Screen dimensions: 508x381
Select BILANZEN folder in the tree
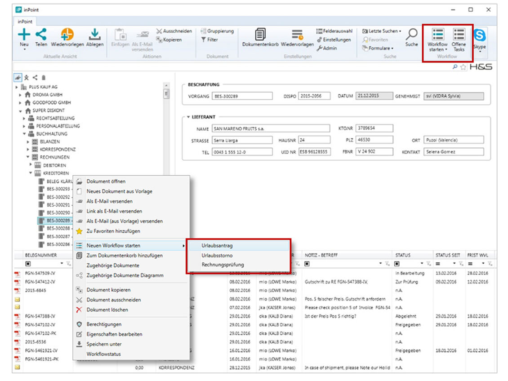click(49, 142)
